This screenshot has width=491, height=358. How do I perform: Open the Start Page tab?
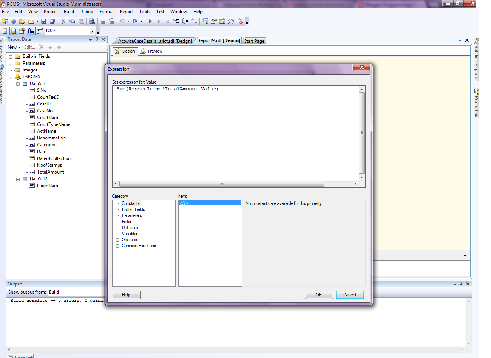254,41
